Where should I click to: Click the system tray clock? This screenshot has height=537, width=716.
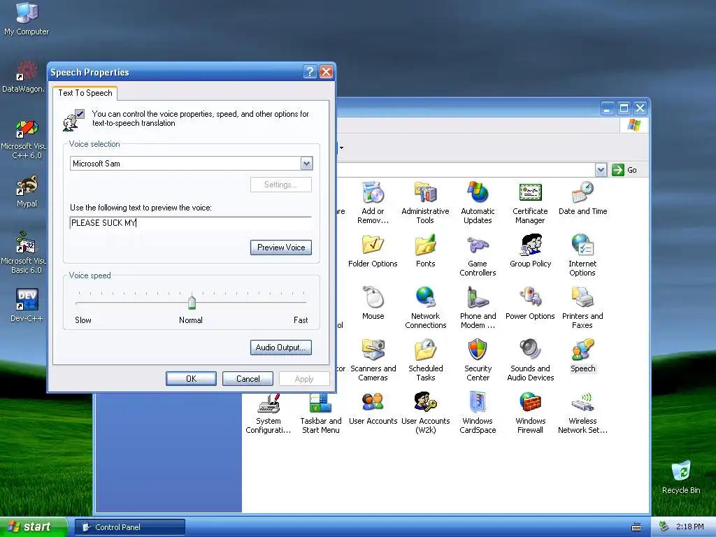click(x=689, y=527)
